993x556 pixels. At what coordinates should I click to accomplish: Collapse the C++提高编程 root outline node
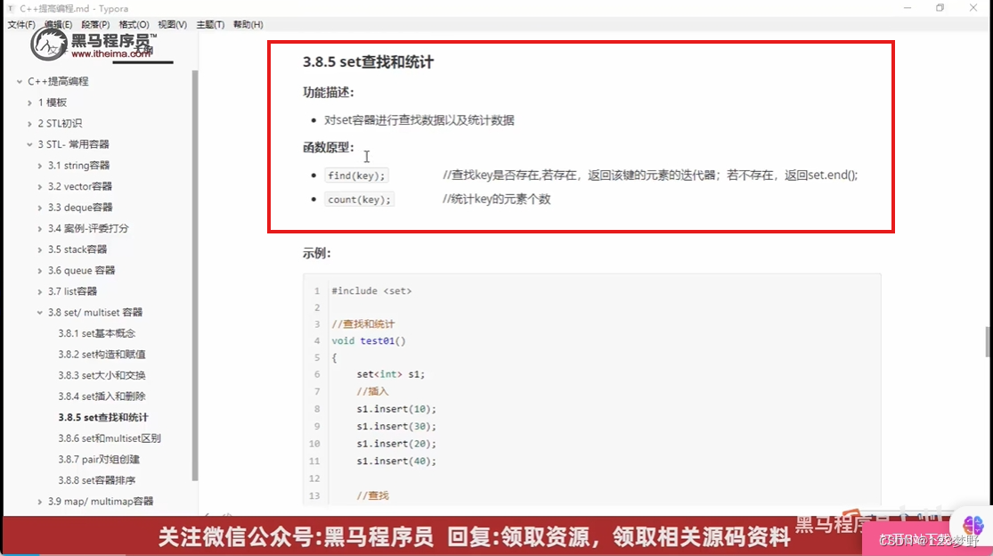(20, 80)
